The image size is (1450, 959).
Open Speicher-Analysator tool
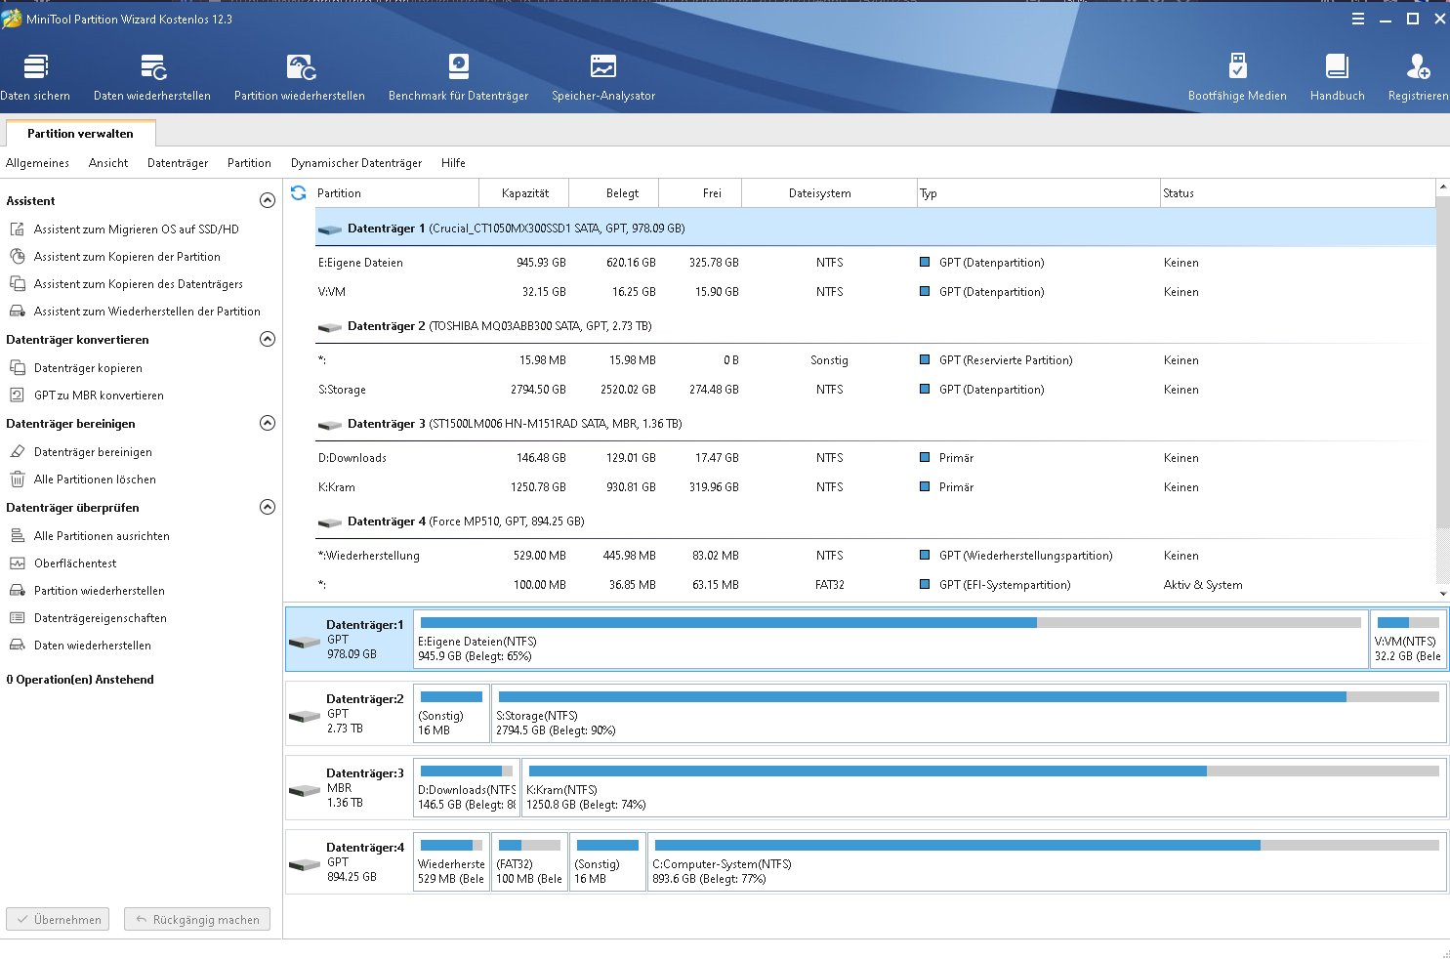(603, 76)
